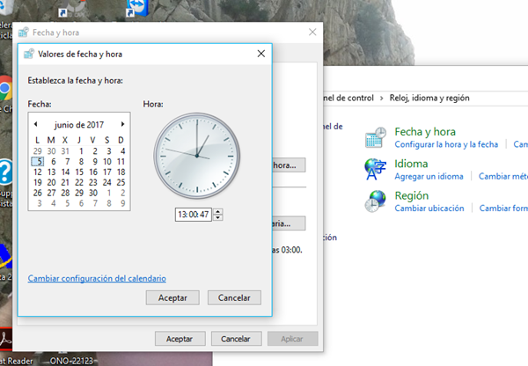Click 'Cambiar form...' link under Región
The width and height of the screenshot is (528, 366).
coord(503,209)
